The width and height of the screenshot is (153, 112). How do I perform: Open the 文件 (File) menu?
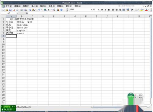click(x=9, y=6)
